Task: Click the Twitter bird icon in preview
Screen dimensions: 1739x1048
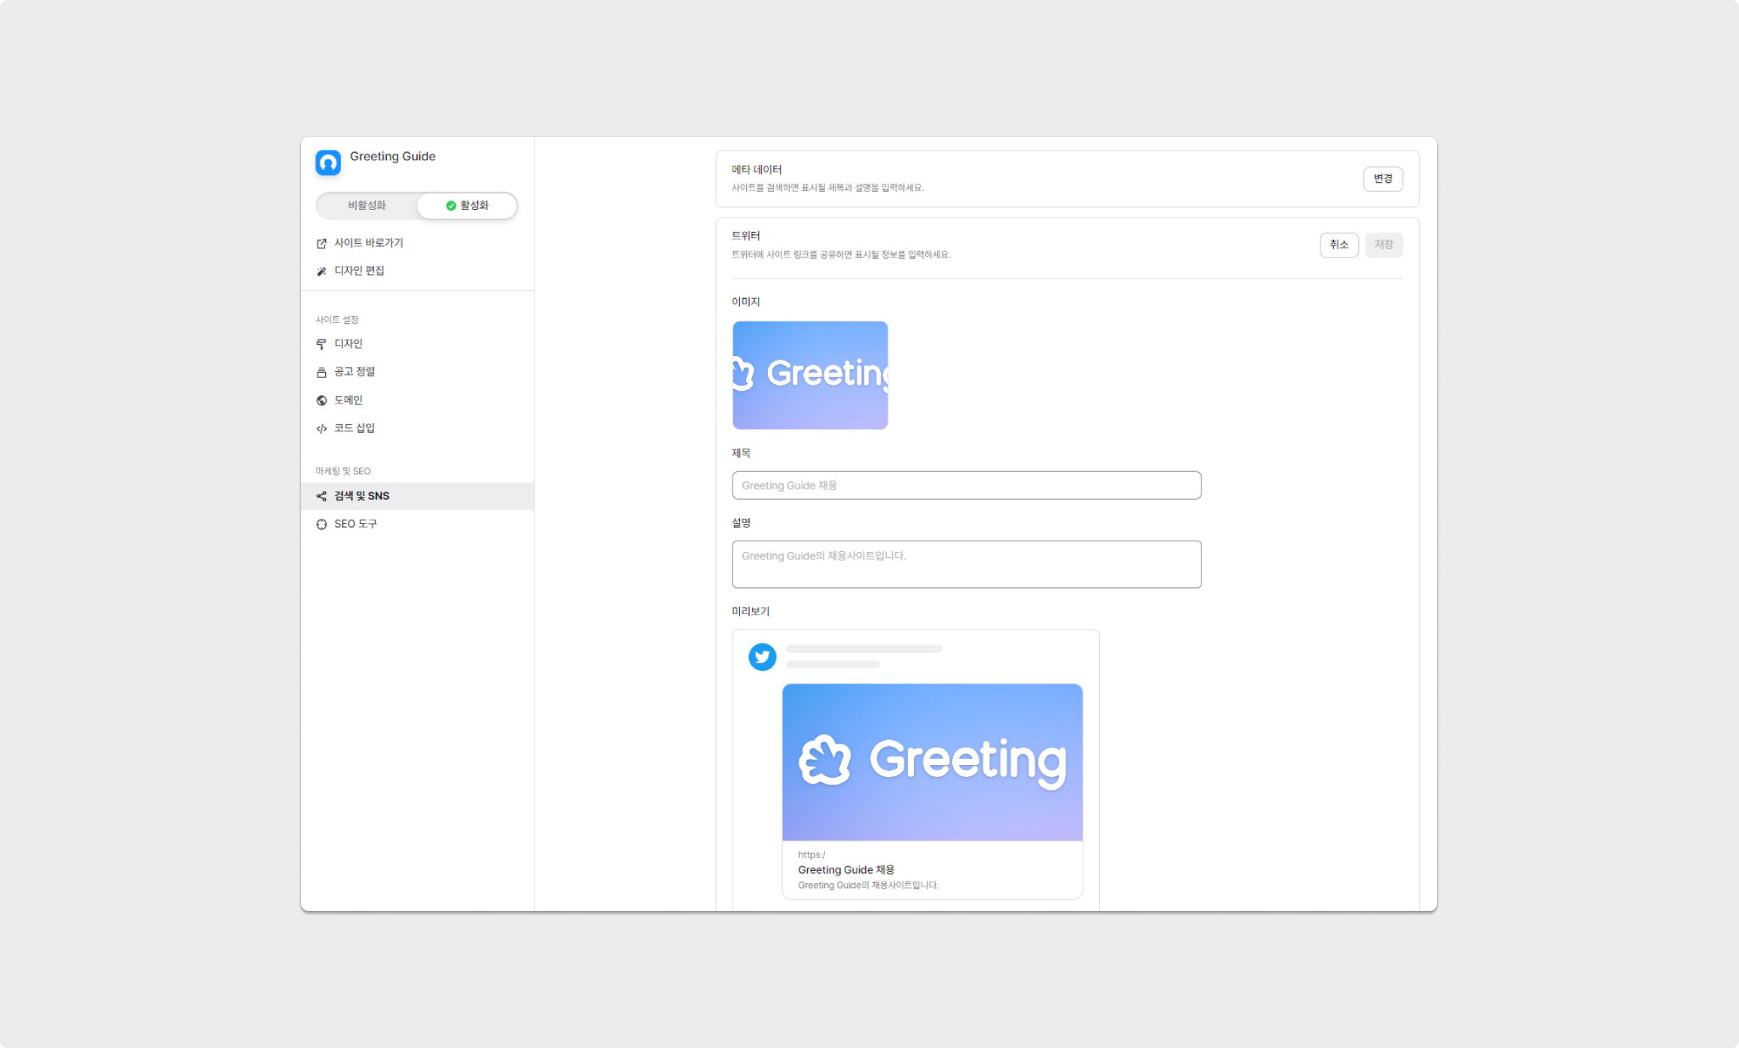Action: pos(762,657)
